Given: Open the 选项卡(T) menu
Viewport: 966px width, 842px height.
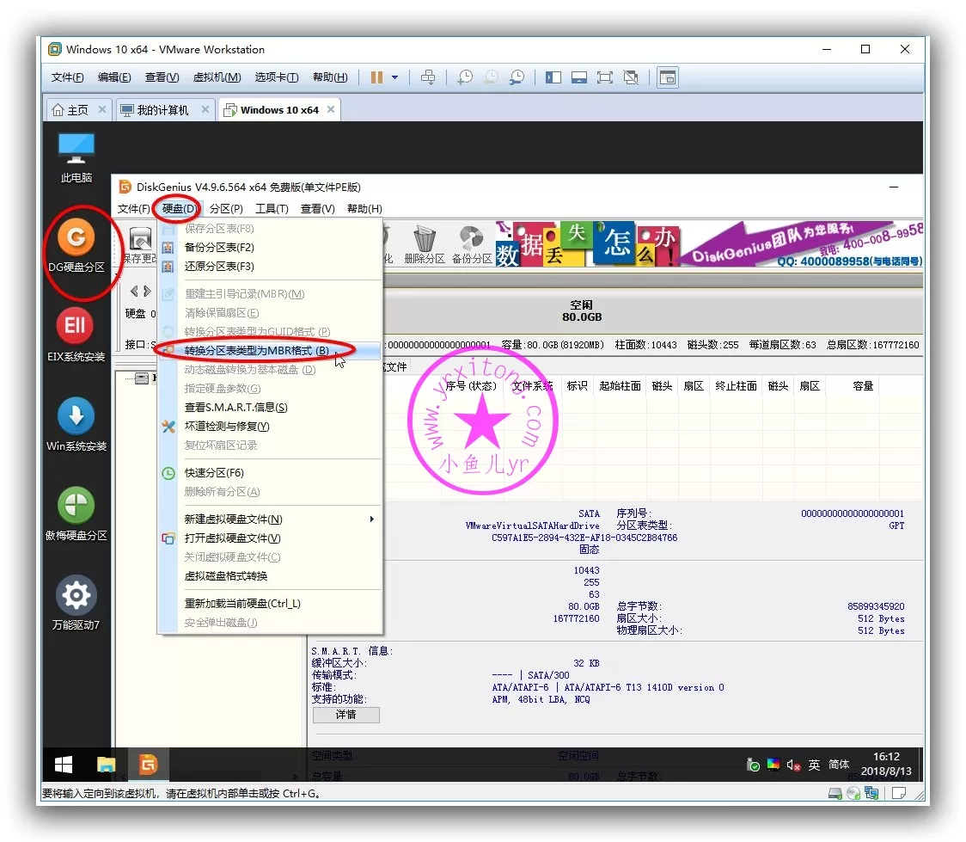Looking at the screenshot, I should 277,77.
